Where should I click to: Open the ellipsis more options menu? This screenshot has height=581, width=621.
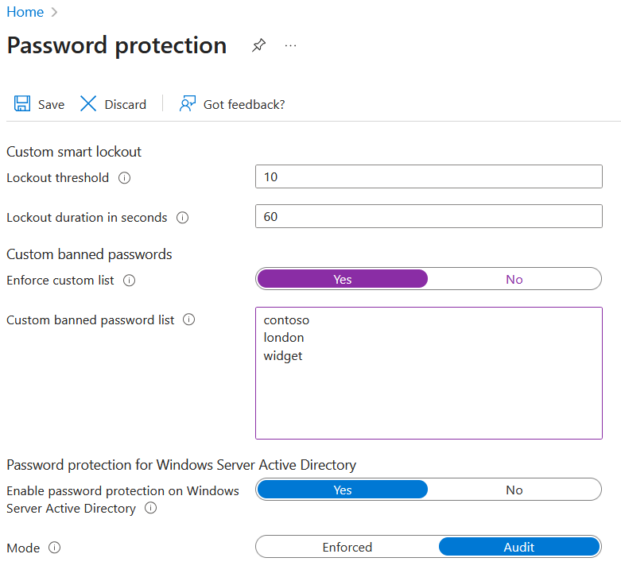(290, 46)
